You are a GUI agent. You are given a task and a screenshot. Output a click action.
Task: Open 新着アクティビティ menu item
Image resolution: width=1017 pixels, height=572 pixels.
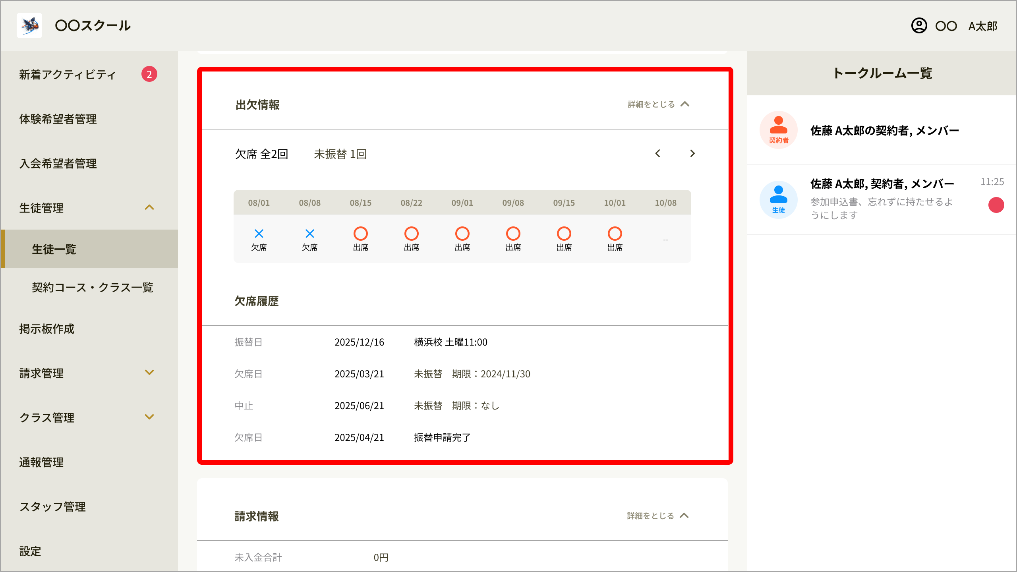(89, 74)
